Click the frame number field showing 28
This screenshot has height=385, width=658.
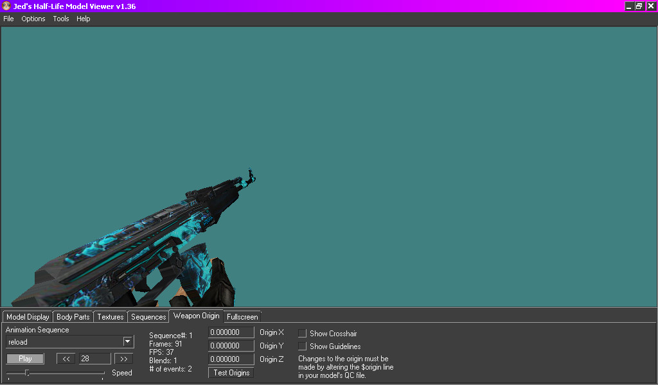[94, 358]
